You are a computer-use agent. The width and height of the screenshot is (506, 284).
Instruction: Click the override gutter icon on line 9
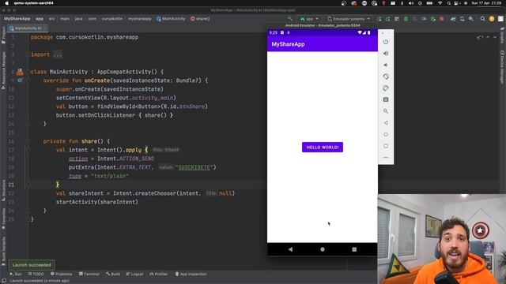click(20, 80)
